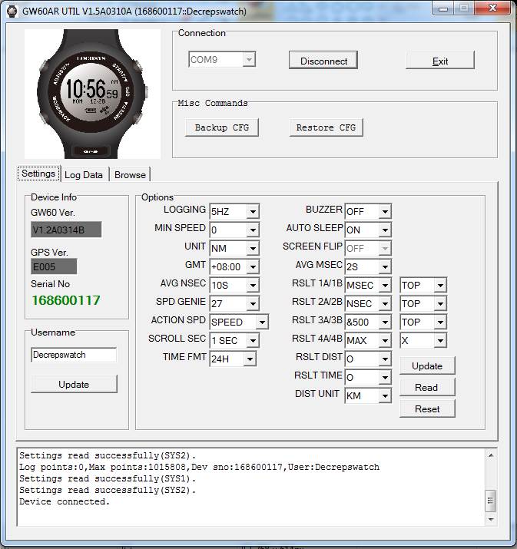Expand the ACTION SPD dropdown

(x=262, y=322)
